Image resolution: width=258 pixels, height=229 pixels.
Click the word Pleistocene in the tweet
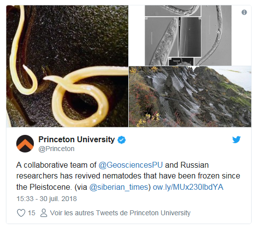[x=51, y=187]
